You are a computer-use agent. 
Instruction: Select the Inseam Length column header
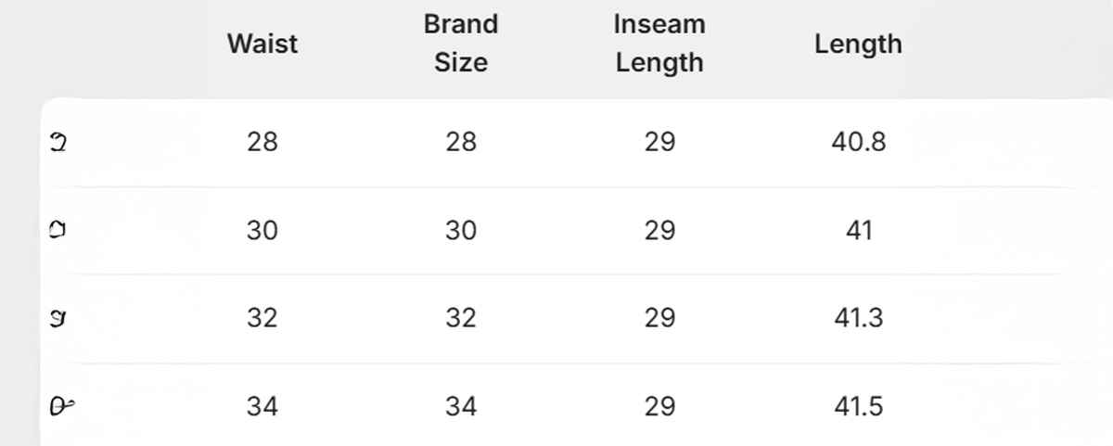pyautogui.click(x=659, y=44)
